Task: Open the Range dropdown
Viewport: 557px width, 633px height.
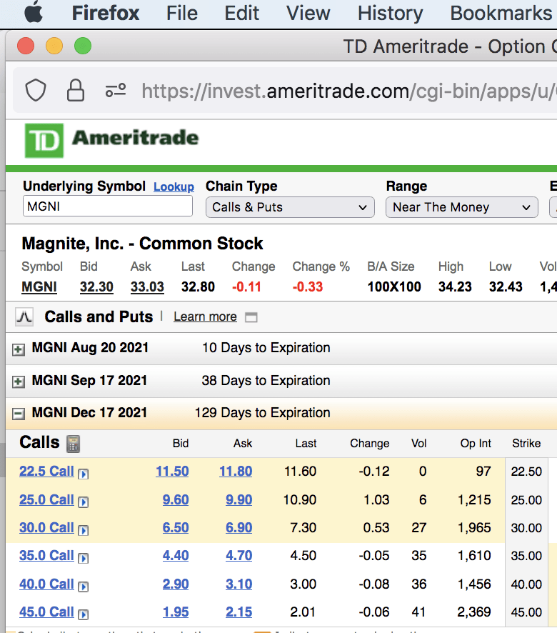Action: click(462, 207)
